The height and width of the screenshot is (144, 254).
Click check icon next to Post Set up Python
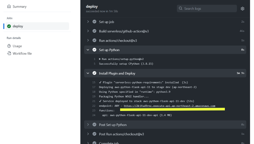pos(94,124)
